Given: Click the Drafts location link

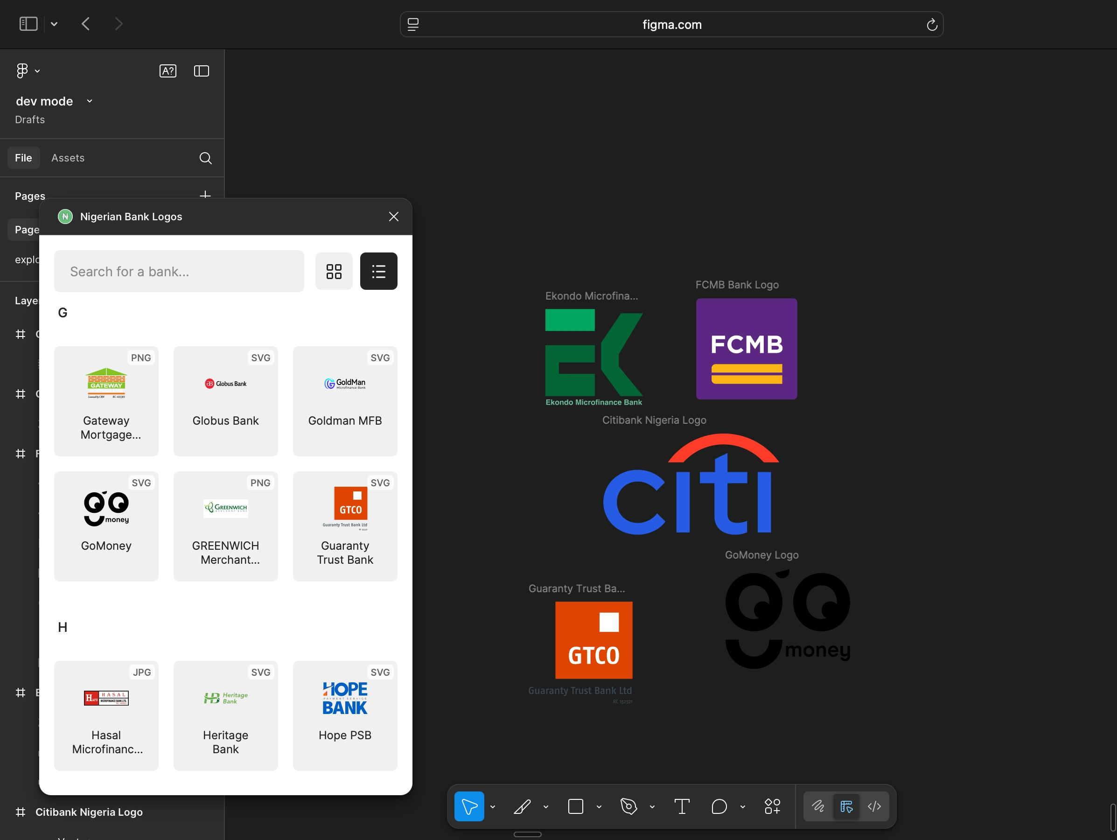Looking at the screenshot, I should click(x=30, y=120).
